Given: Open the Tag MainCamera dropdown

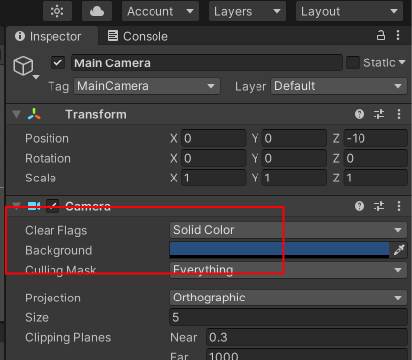Looking at the screenshot, I should (x=147, y=86).
